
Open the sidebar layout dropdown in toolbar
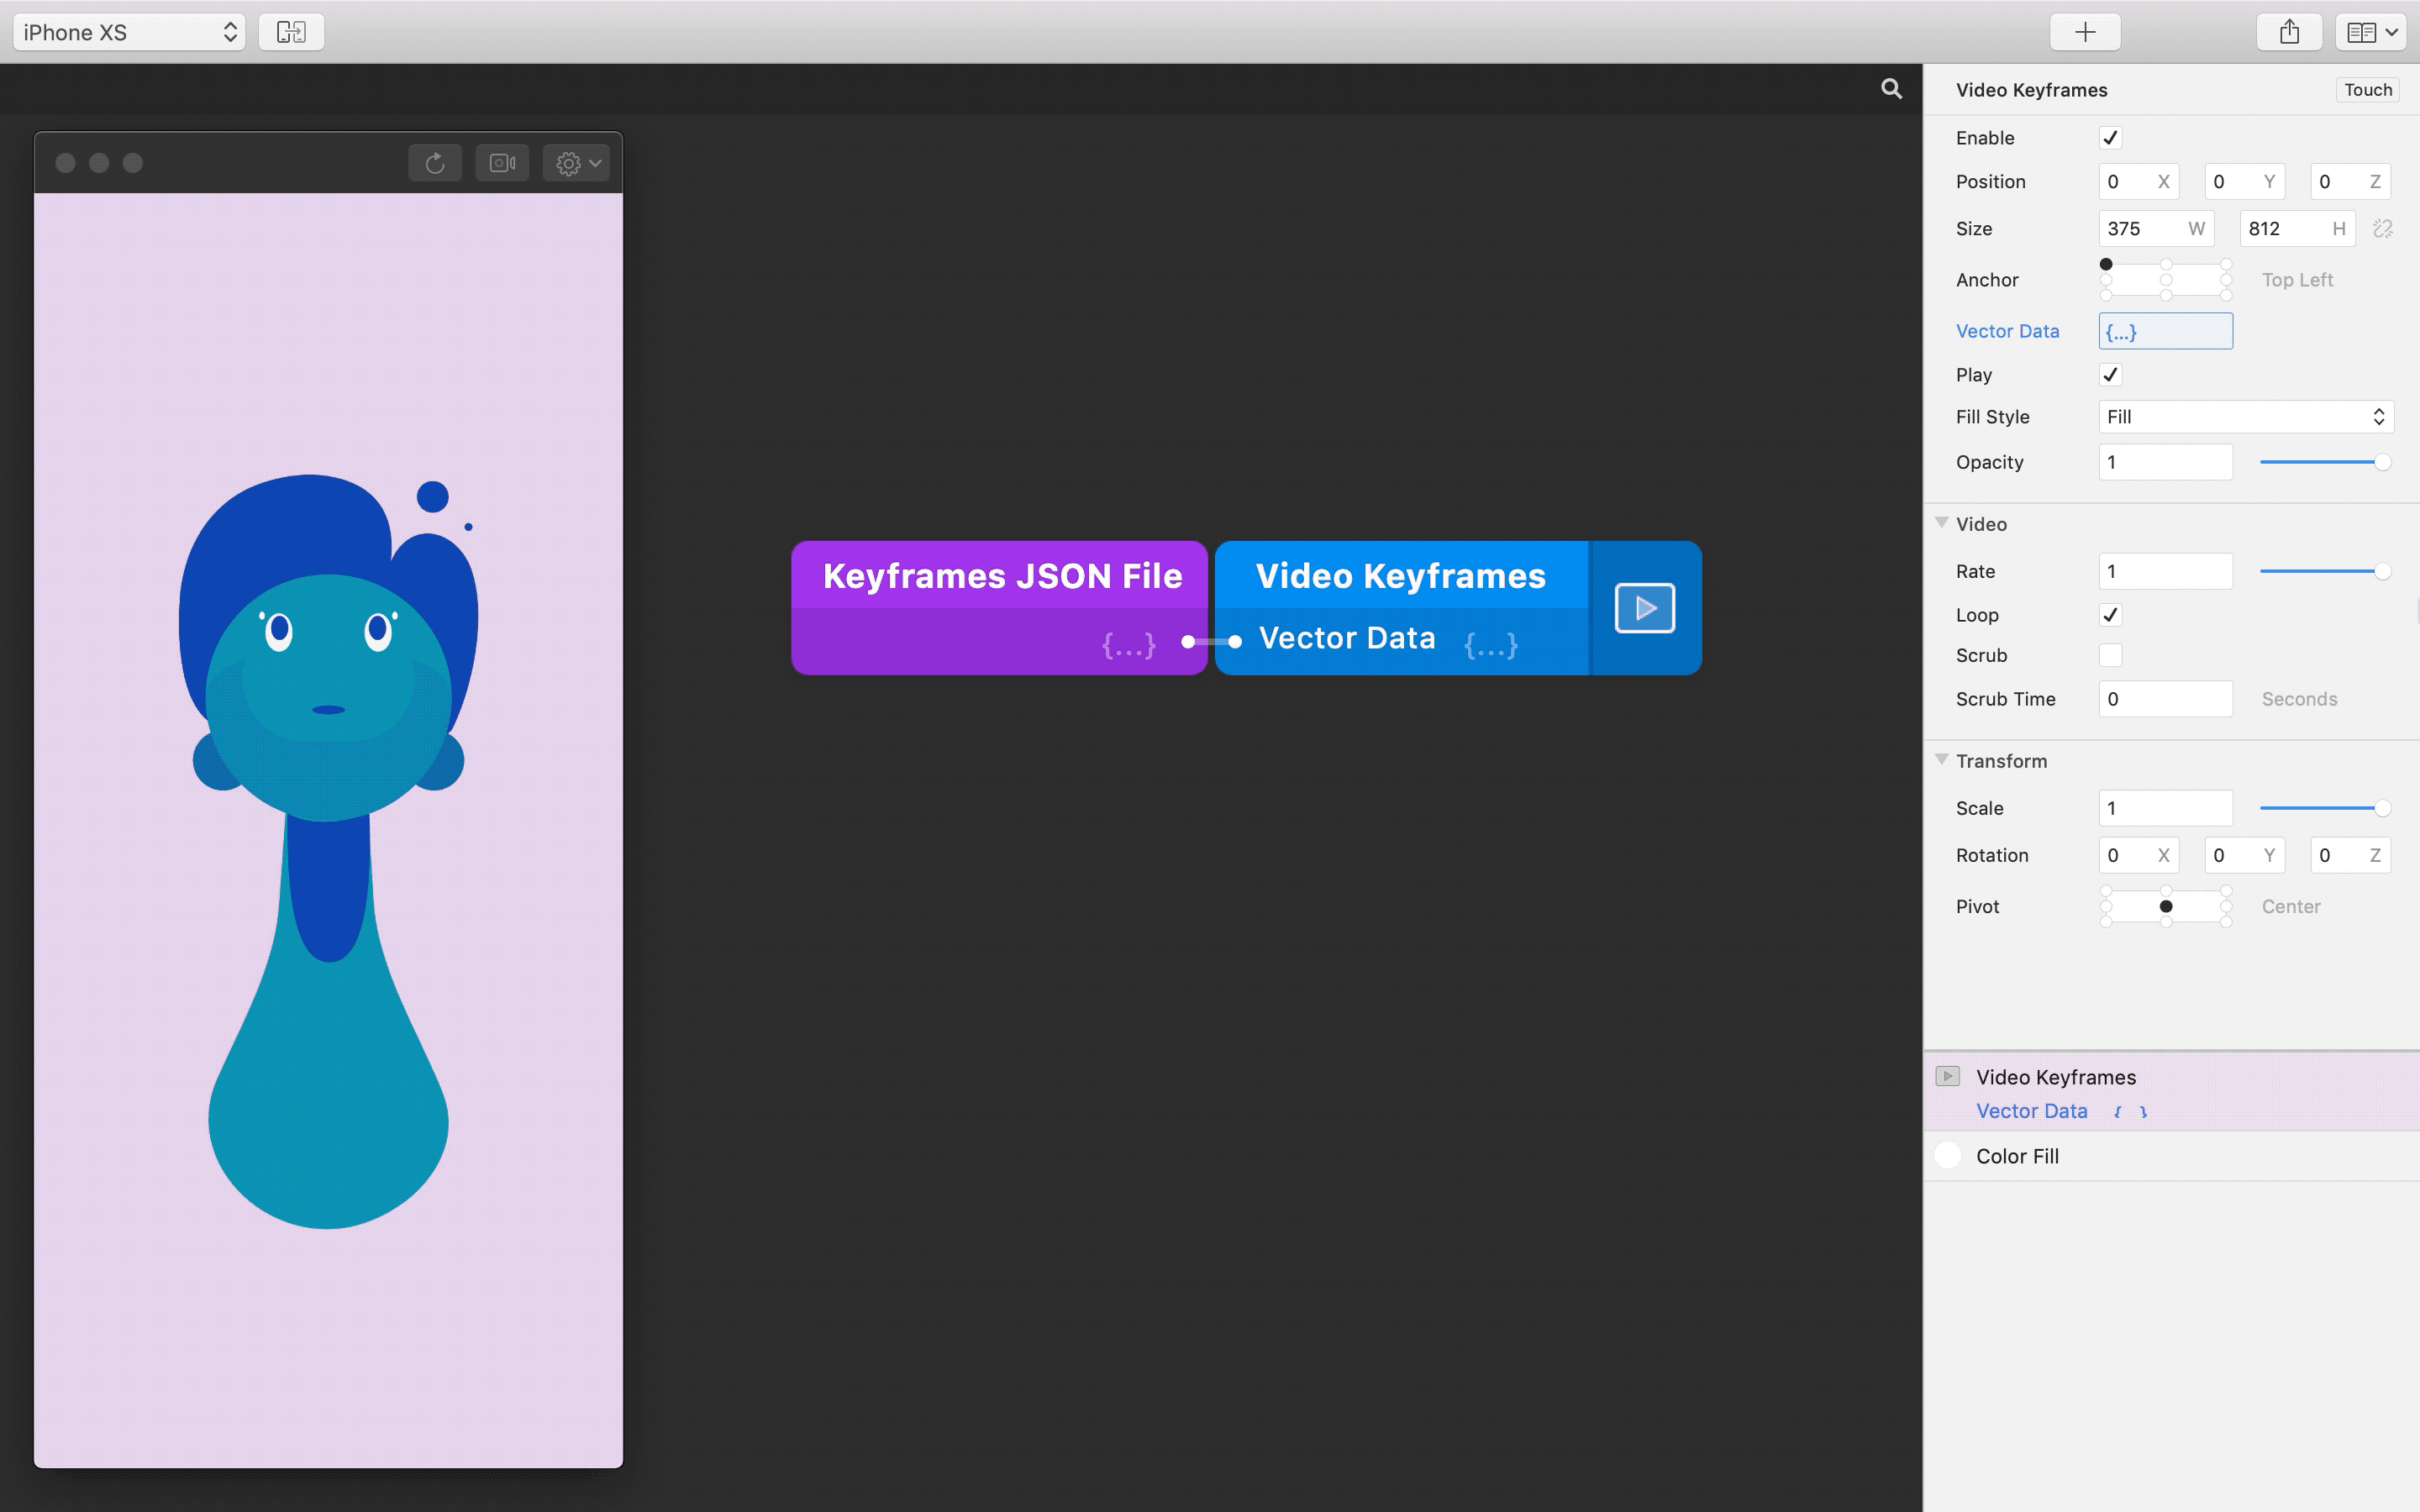(2370, 32)
